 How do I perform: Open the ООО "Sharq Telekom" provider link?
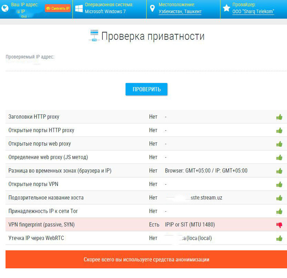tap(253, 12)
